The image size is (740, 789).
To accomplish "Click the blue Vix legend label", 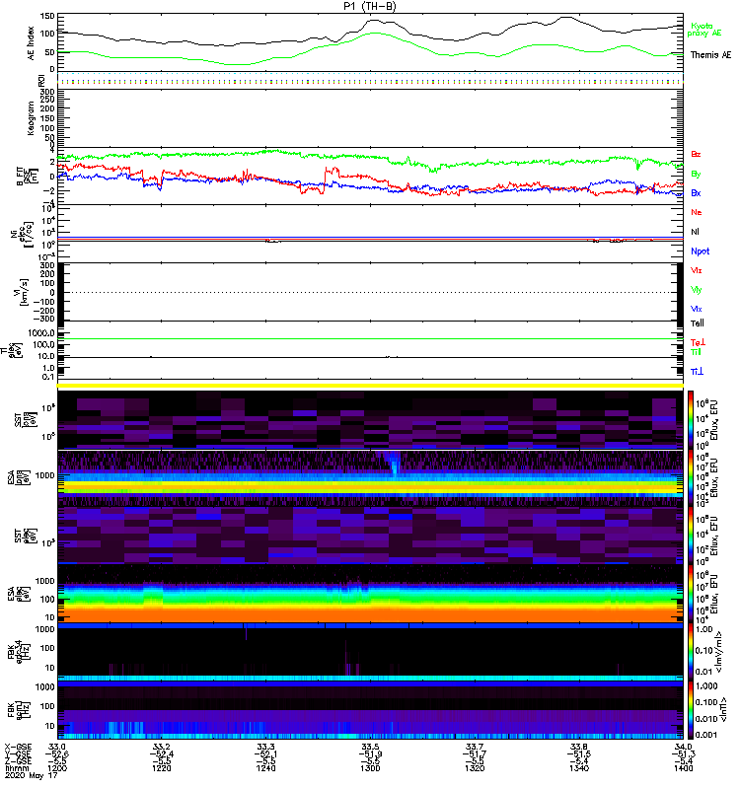I will click(x=697, y=309).
